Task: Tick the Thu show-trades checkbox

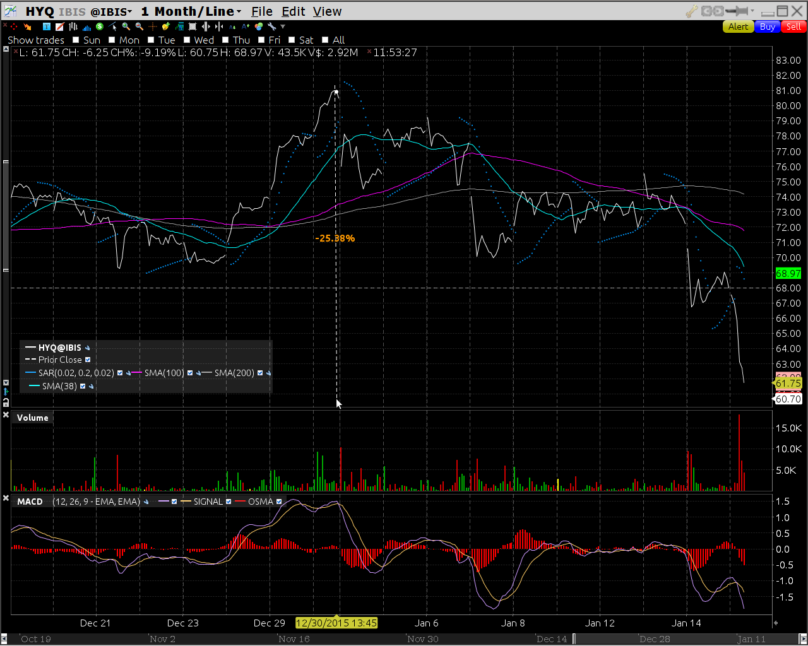Action: pos(225,40)
